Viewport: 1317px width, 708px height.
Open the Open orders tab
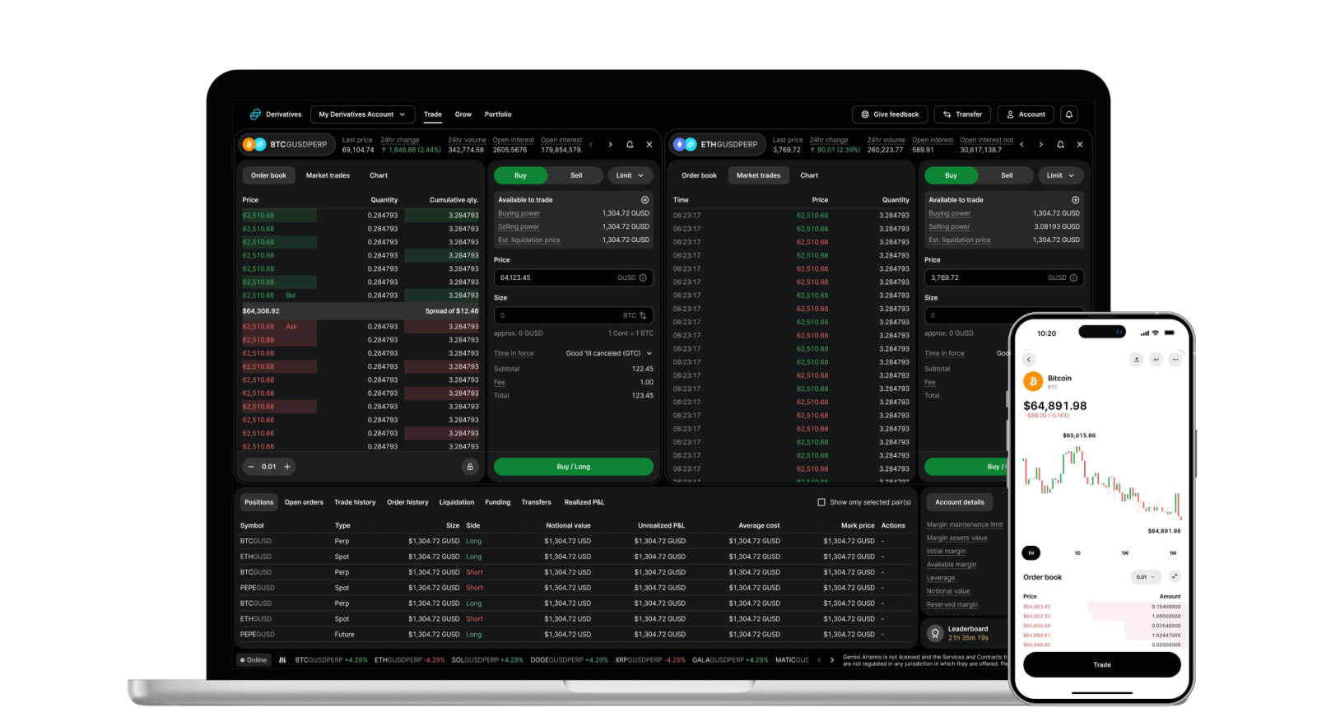point(304,502)
